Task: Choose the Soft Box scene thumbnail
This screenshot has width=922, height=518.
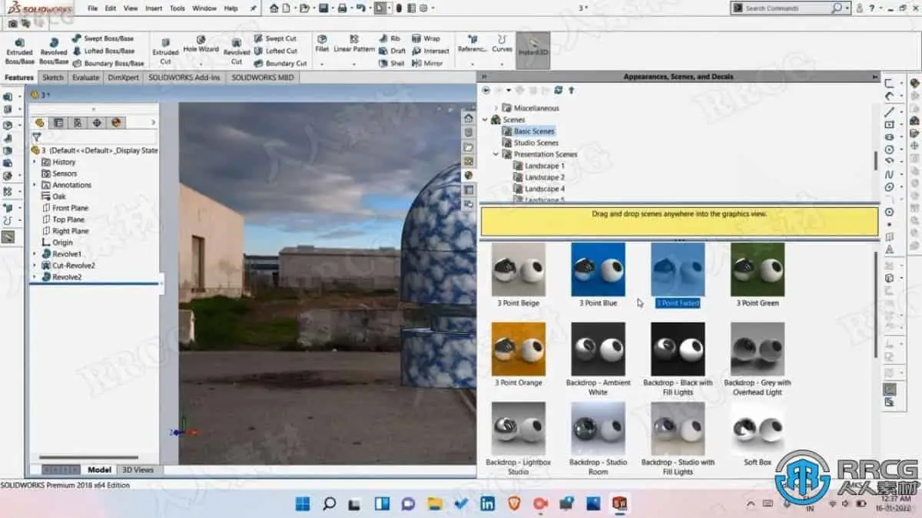Action: 758,429
